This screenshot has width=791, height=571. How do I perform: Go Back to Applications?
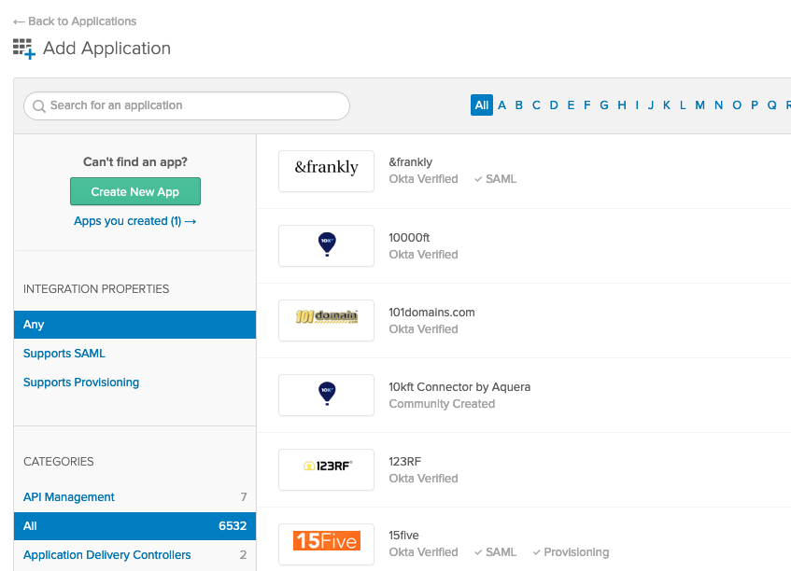pyautogui.click(x=74, y=21)
